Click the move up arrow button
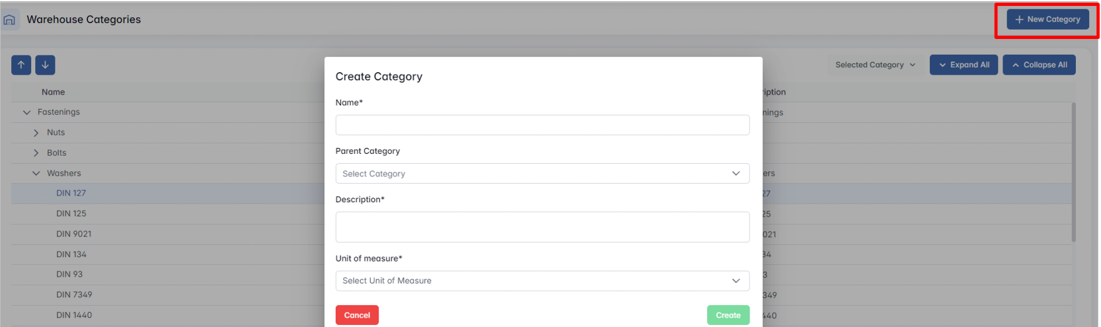This screenshot has height=327, width=1101. point(21,65)
